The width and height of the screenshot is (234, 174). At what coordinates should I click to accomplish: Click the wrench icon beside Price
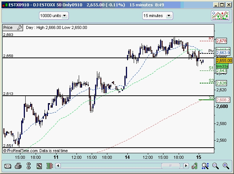[20, 27]
